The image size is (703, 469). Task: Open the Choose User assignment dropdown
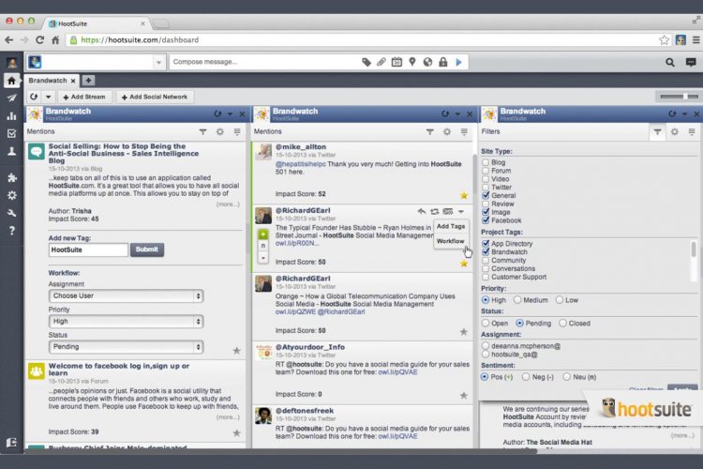127,295
